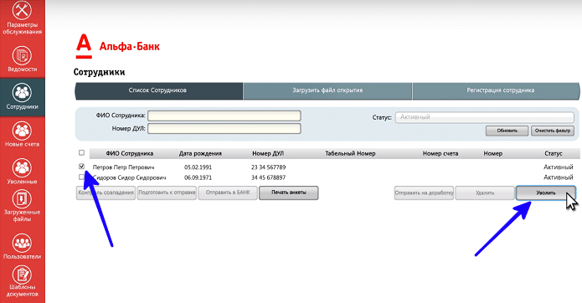This screenshot has height=303, width=582.
Task: Click the Уволить button
Action: pyautogui.click(x=546, y=193)
